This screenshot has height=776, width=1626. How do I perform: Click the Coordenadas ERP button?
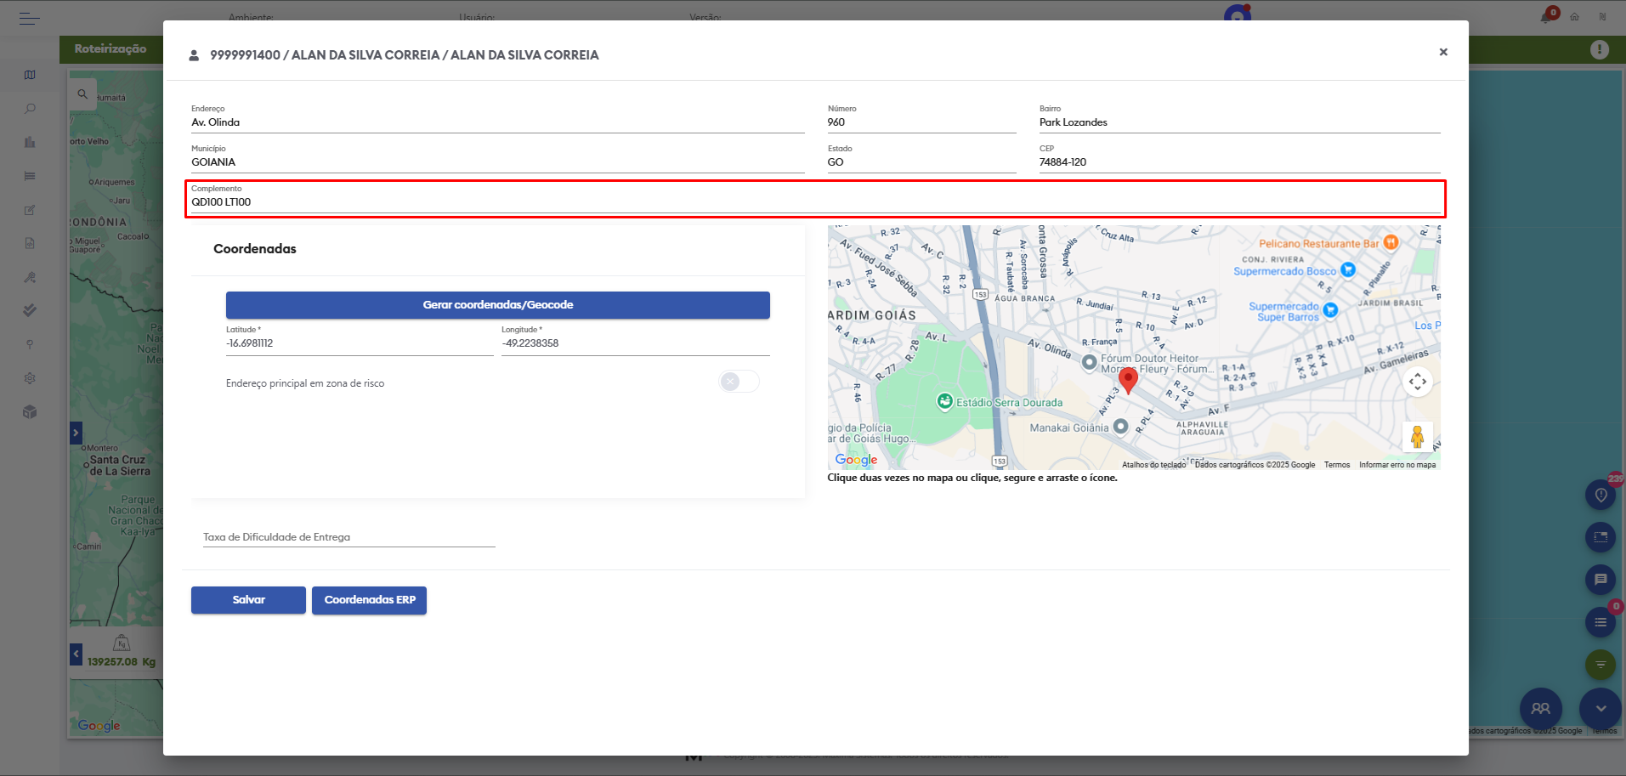tap(369, 600)
